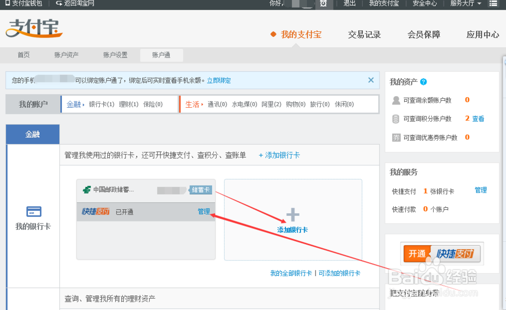Screen dimensions: 506x310
Task: Go to 首页 sub-navigation
Action: click(x=24, y=55)
